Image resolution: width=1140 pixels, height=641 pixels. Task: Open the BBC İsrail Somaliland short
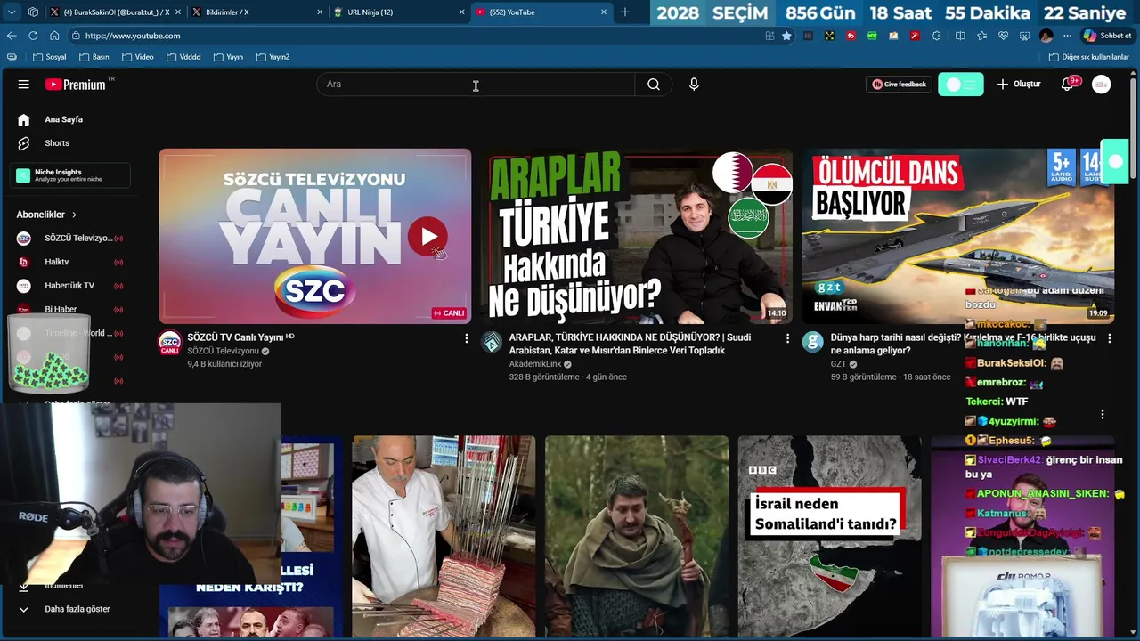(x=829, y=537)
